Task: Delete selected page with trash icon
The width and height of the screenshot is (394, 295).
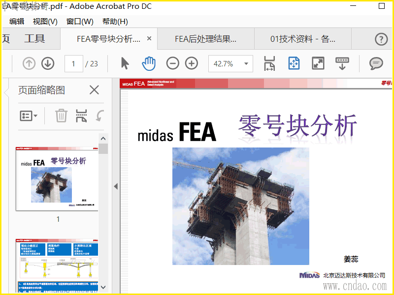Action: point(61,116)
